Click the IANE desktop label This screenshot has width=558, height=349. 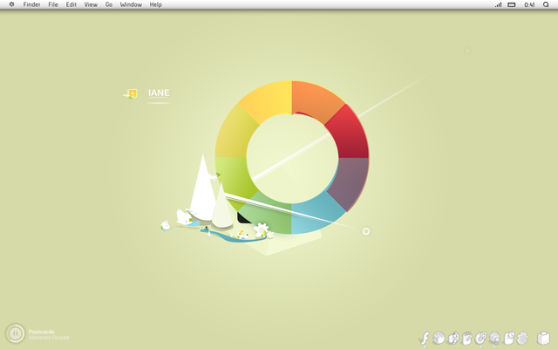coord(159,93)
